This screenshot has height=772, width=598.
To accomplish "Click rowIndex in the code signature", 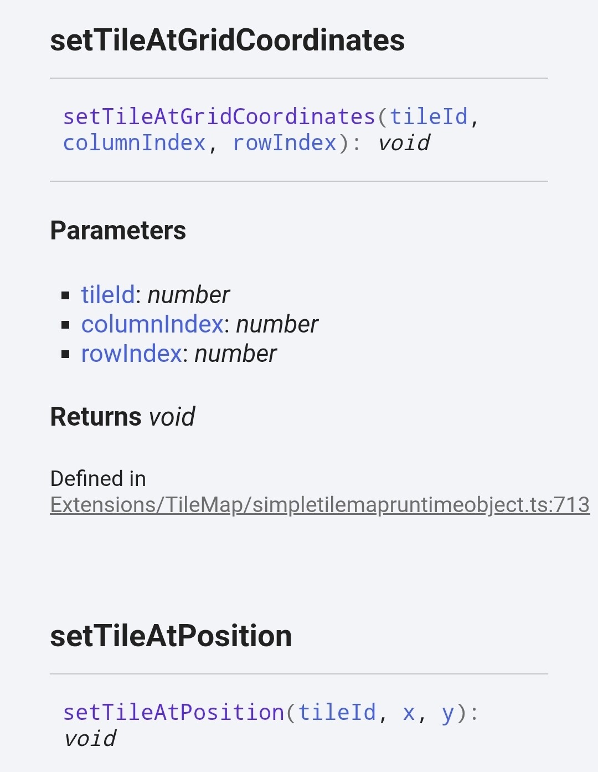I will pos(284,143).
